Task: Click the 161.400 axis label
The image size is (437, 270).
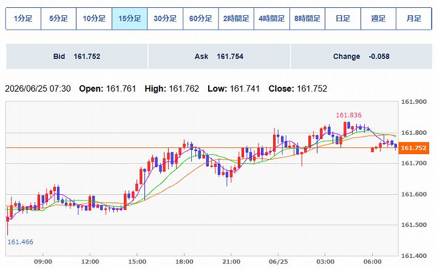Action: point(413,255)
